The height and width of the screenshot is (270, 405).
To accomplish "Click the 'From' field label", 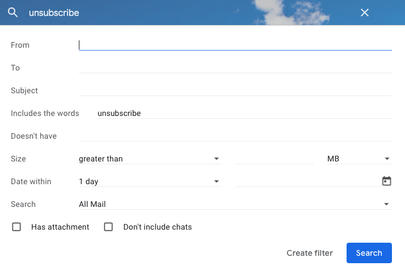I will [20, 45].
